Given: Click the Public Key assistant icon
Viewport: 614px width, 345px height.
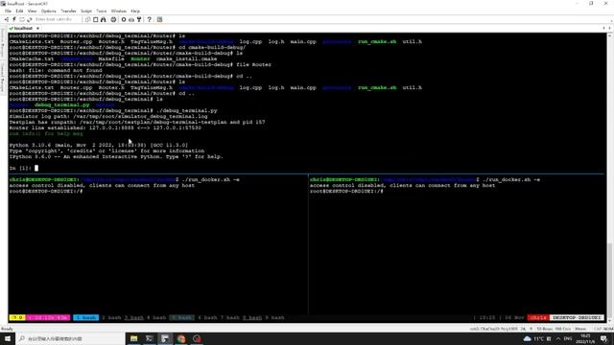Looking at the screenshot, I should 139,19.
